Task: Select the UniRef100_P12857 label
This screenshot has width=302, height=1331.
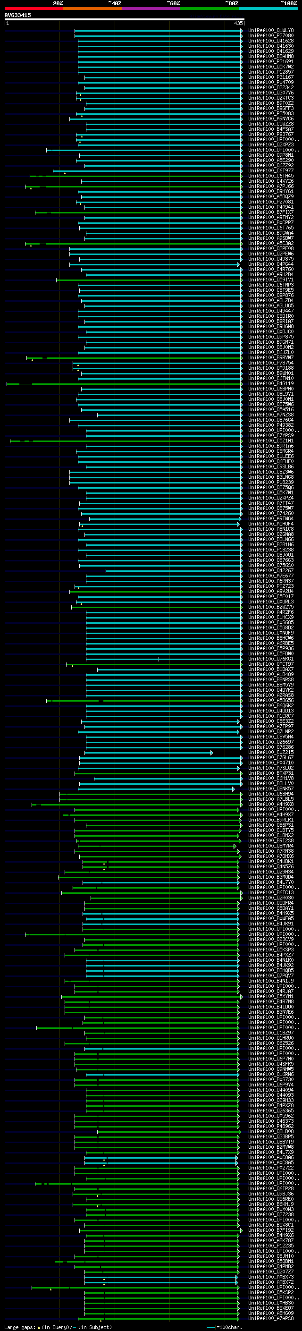Action: tap(271, 72)
